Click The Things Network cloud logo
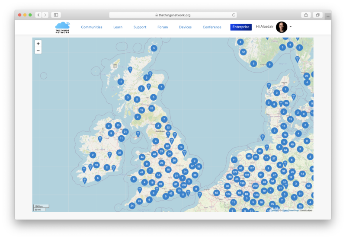 tap(62, 27)
